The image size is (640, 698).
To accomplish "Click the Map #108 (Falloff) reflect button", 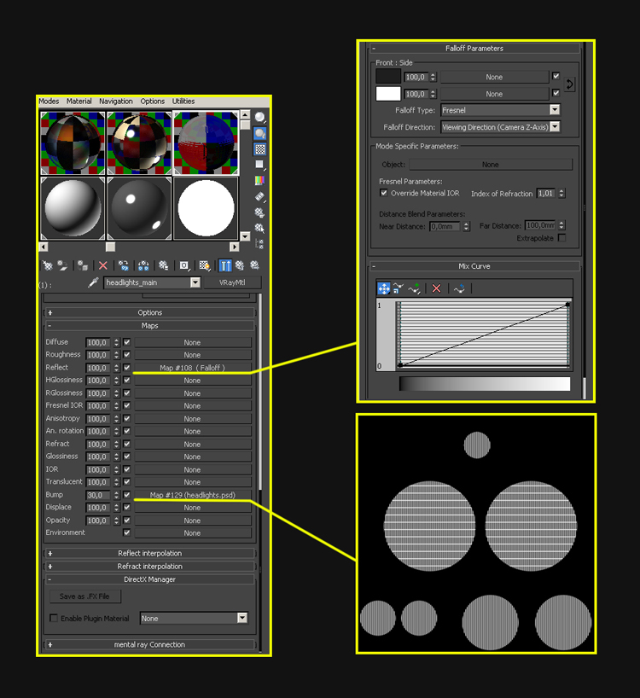I will [192, 368].
